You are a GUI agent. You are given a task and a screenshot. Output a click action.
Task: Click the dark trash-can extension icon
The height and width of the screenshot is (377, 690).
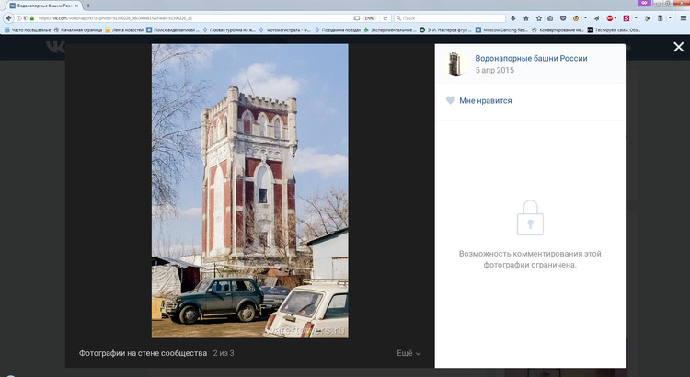(661, 18)
